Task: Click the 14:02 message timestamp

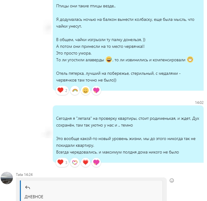Action: click(x=199, y=102)
